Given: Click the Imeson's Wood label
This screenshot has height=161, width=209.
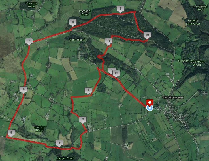Looking at the screenshot, I should [x=85, y=12].
